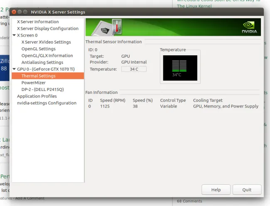Open Application Profiles
The image size is (270, 206).
tap(37, 96)
